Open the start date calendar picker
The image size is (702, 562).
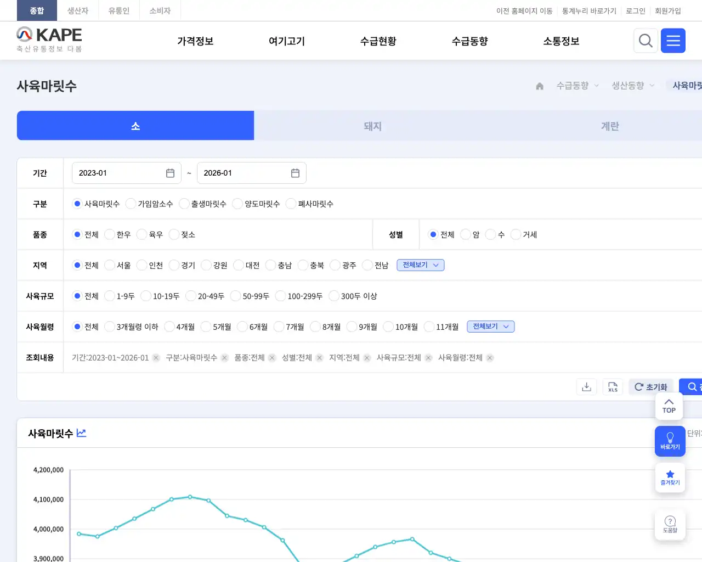click(170, 172)
